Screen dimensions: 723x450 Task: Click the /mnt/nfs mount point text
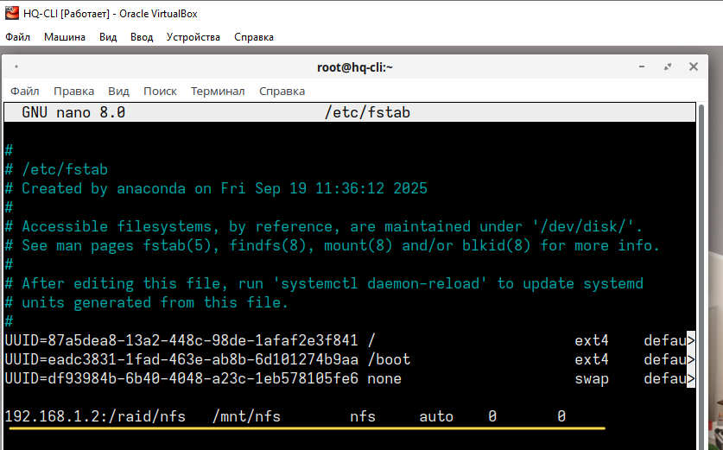[x=246, y=416]
